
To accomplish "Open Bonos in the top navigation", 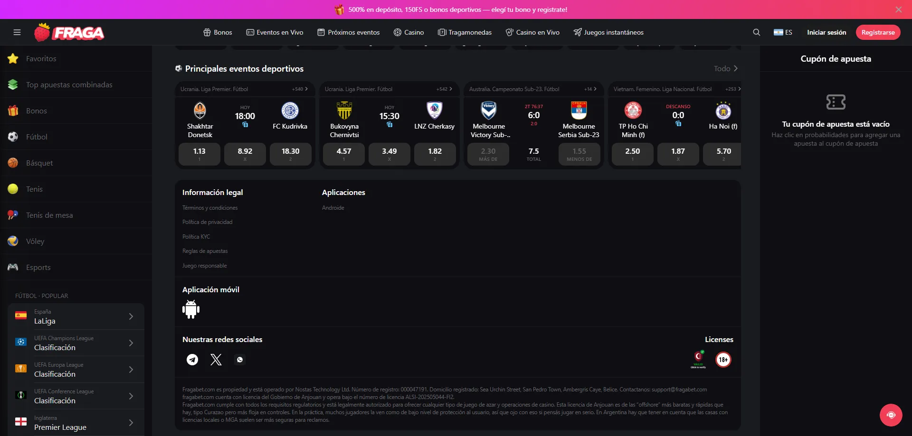I will [x=218, y=32].
